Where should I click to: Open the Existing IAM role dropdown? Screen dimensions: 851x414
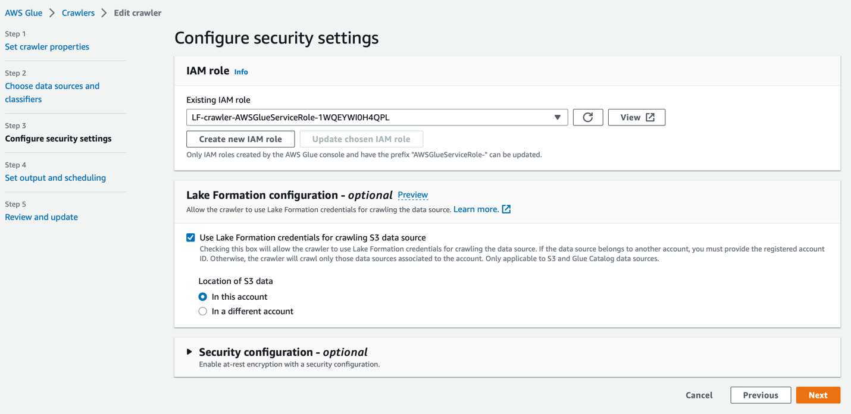tap(377, 117)
